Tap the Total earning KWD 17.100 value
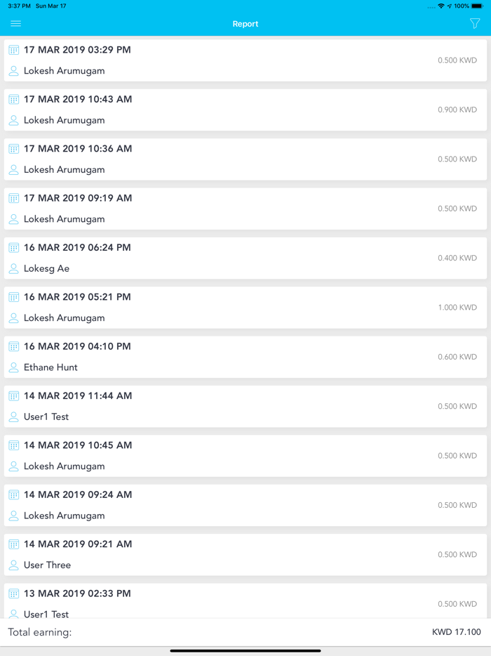 coord(457,631)
